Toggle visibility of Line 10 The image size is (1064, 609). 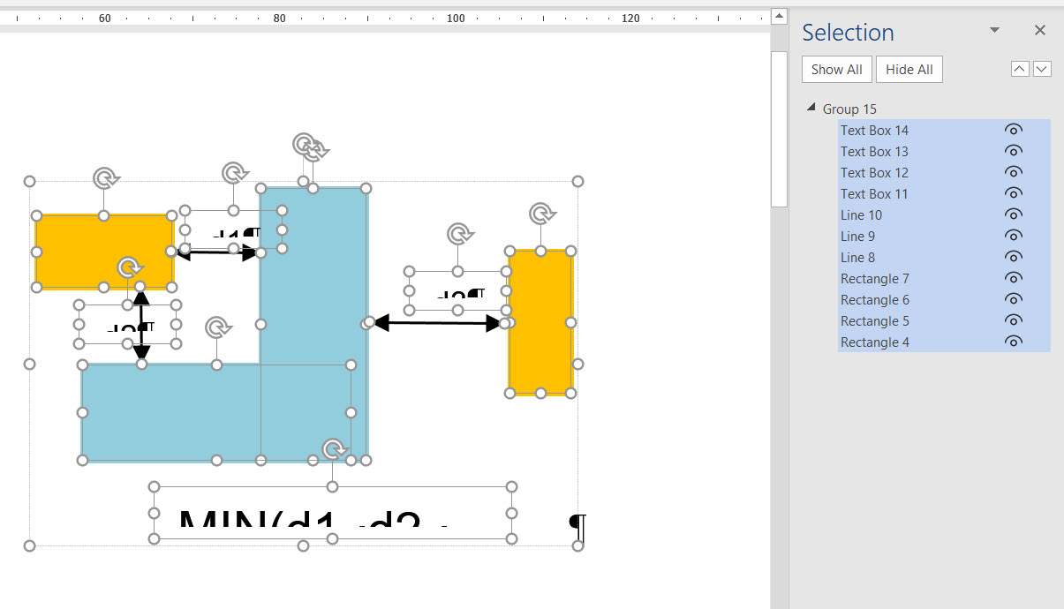click(x=1014, y=215)
